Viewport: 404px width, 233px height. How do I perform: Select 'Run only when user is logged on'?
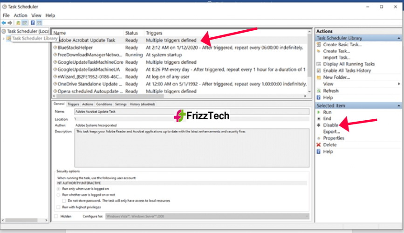click(x=59, y=189)
